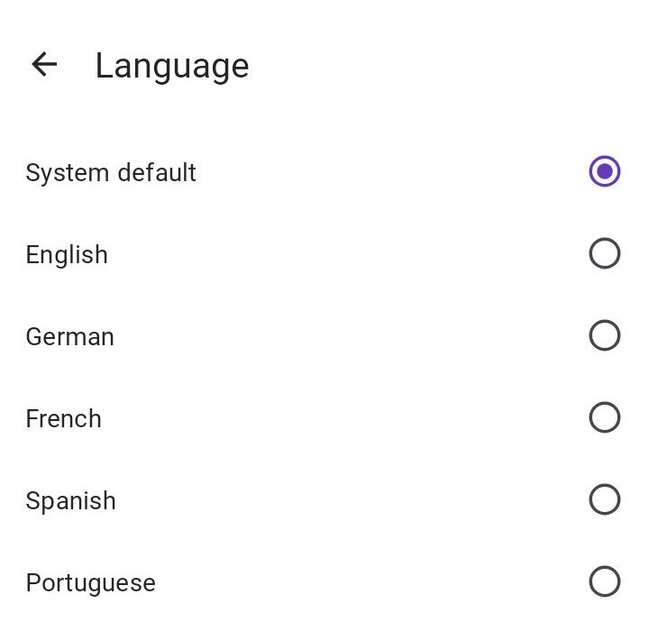Click the Portuguese text label

click(x=90, y=583)
